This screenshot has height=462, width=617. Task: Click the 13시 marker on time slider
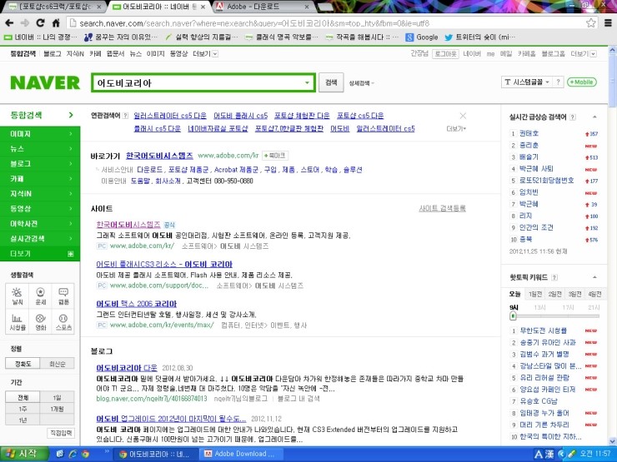click(539, 308)
